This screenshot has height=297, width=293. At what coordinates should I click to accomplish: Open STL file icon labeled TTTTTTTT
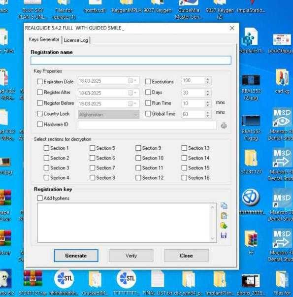127,283
